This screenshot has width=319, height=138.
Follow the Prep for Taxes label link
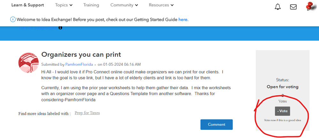[x=87, y=113]
